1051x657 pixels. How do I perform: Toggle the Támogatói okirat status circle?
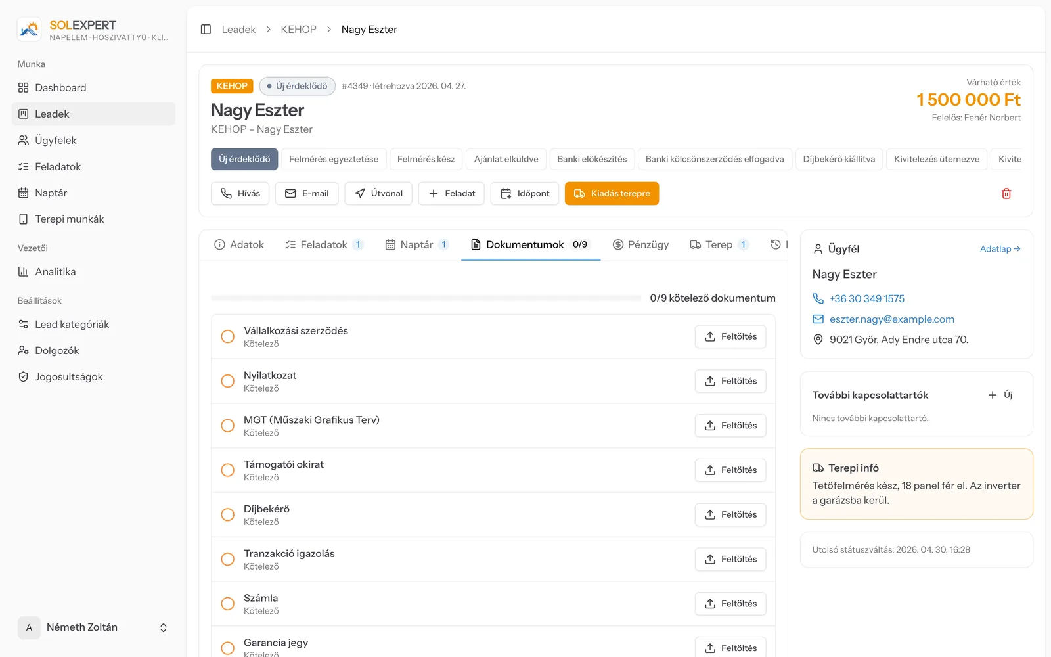coord(228,470)
